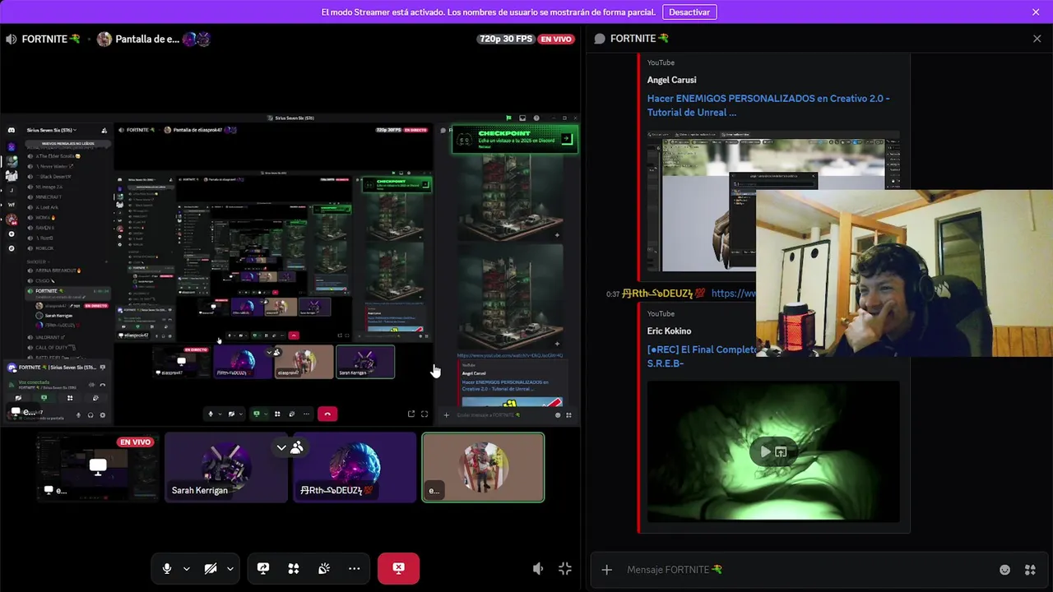Open the attachment plus button
The height and width of the screenshot is (592, 1053).
pos(606,569)
